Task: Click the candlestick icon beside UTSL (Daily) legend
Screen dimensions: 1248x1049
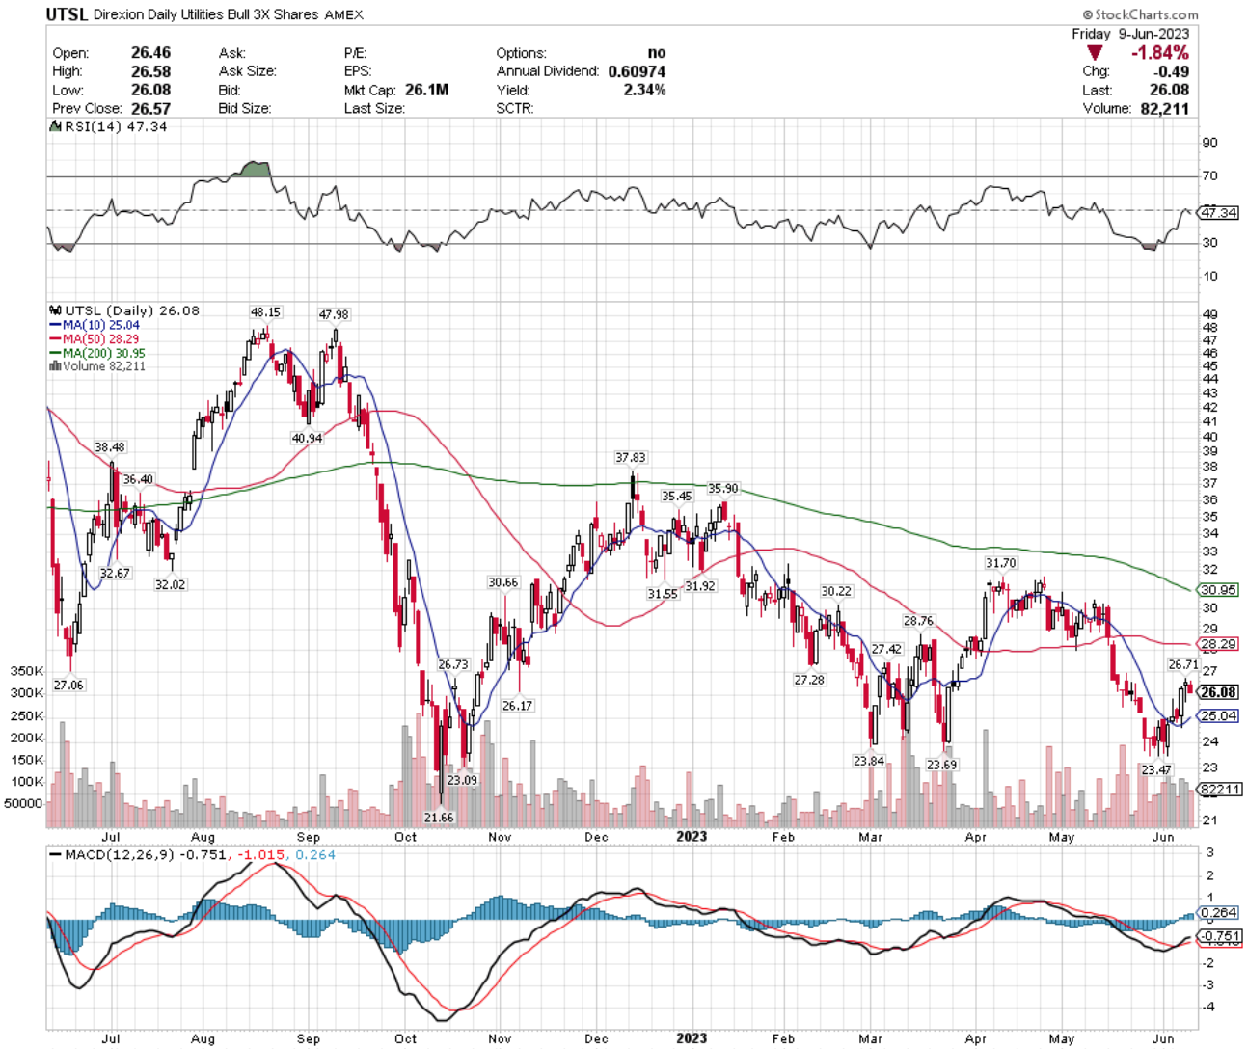Action: 54,310
